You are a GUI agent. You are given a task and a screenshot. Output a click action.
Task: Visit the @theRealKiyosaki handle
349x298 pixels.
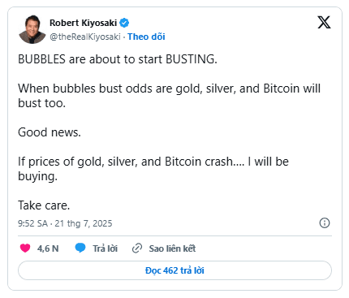point(85,37)
